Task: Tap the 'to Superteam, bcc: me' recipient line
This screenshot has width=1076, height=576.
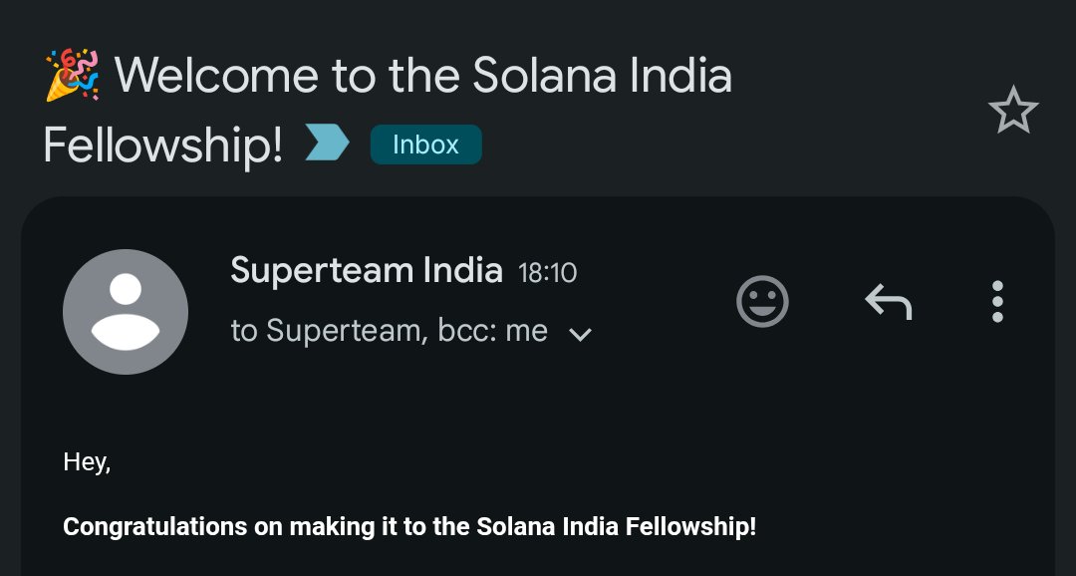Action: [x=389, y=331]
